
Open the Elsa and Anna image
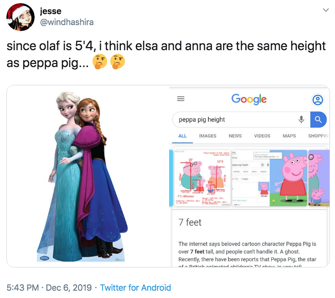point(88,176)
